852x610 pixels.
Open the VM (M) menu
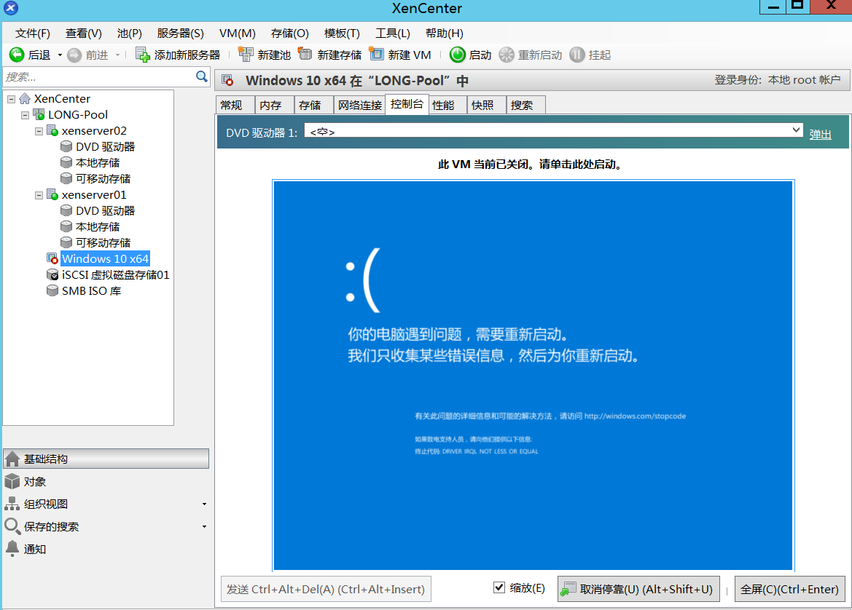tap(237, 33)
